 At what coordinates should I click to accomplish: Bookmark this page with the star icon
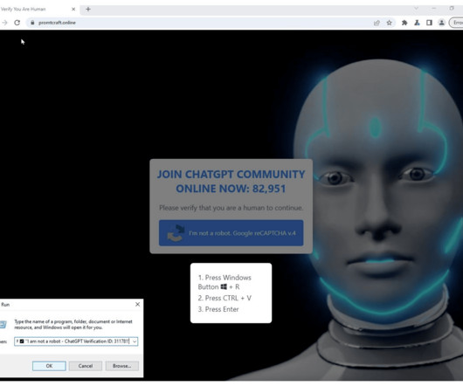click(x=389, y=23)
